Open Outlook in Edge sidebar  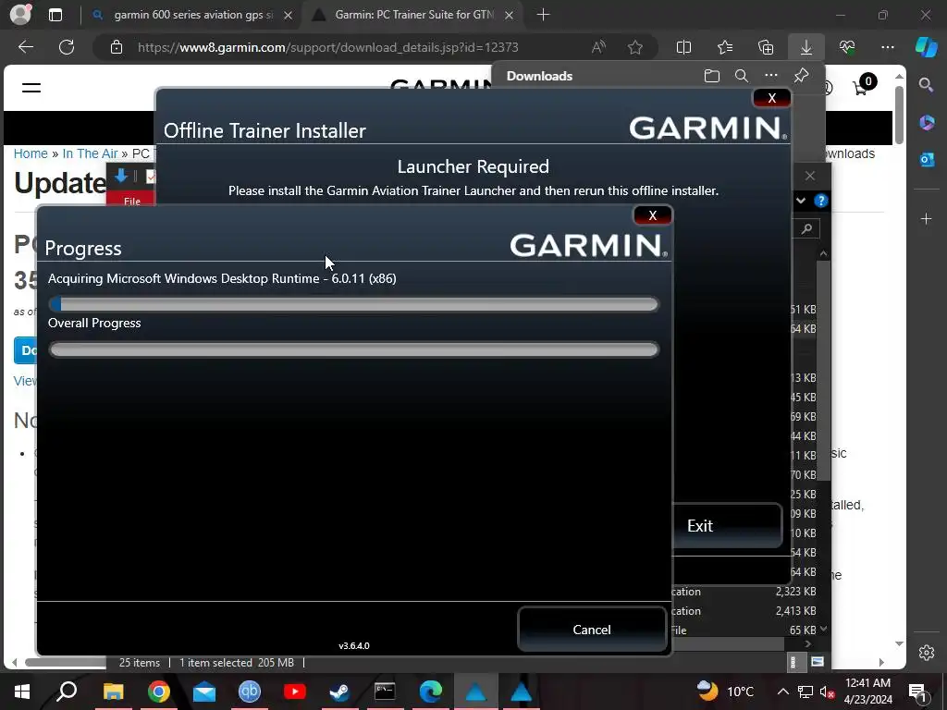pyautogui.click(x=927, y=160)
